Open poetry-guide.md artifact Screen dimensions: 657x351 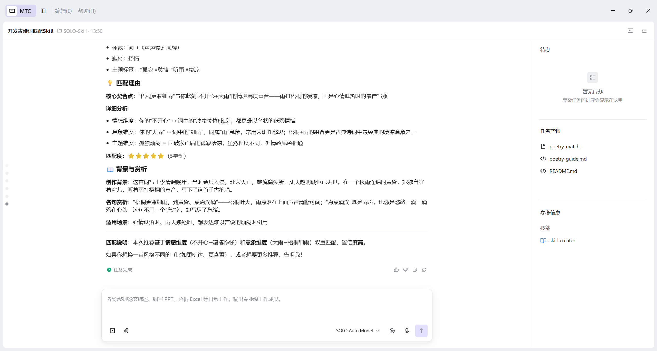[x=568, y=159]
